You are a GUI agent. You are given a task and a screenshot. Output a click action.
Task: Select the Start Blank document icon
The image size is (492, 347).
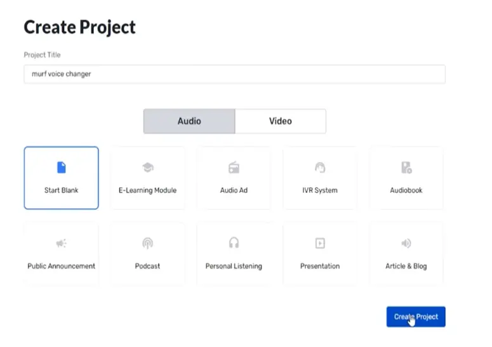[x=62, y=167]
